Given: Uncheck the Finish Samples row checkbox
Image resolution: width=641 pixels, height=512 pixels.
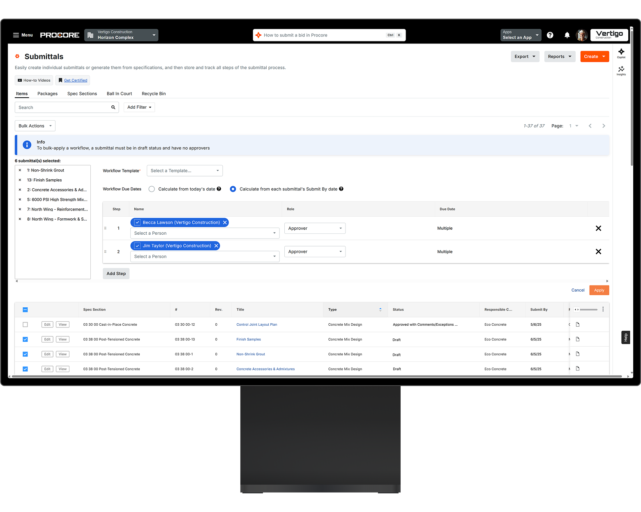Looking at the screenshot, I should [x=25, y=339].
